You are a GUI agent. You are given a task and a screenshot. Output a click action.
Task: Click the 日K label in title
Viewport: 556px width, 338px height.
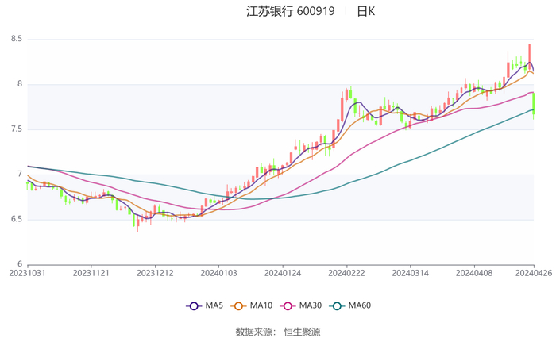click(365, 11)
